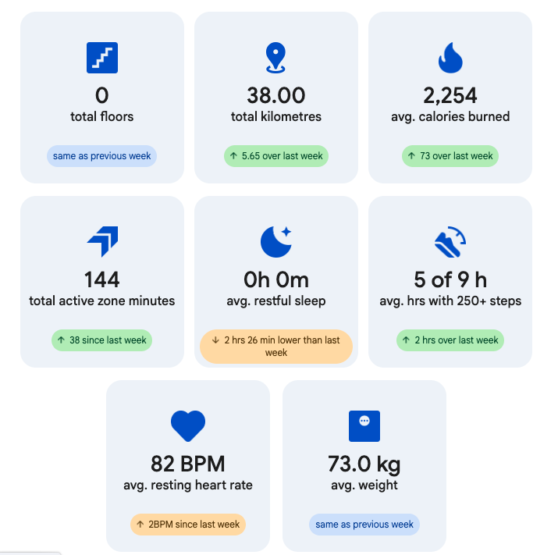Click 'same as previous week' under total floors
558x555 pixels.
pyautogui.click(x=101, y=156)
